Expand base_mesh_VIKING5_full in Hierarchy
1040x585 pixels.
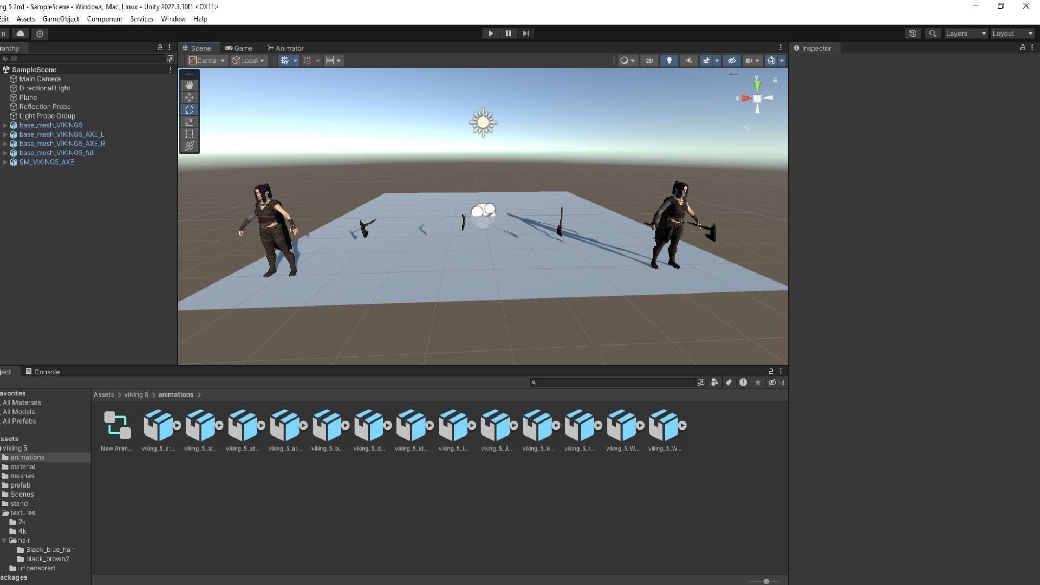click(x=5, y=153)
